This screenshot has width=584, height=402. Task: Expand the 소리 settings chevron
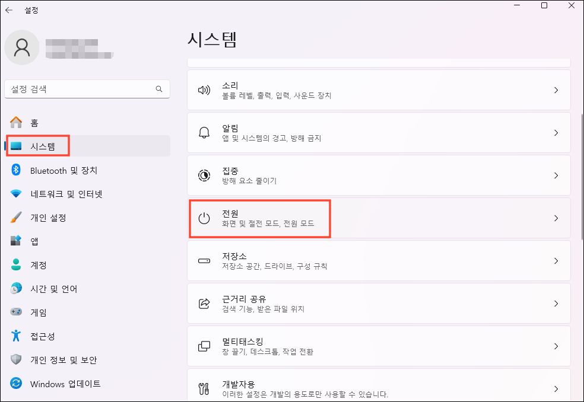tap(556, 90)
